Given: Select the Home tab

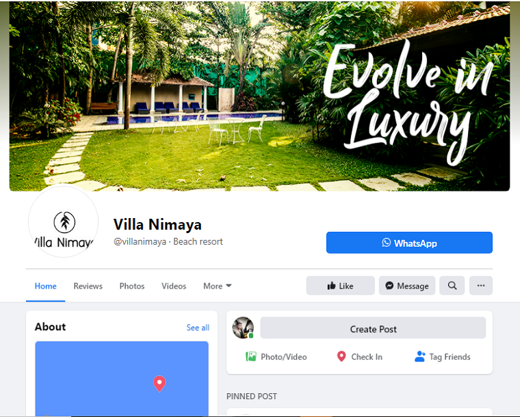Looking at the screenshot, I should point(45,286).
